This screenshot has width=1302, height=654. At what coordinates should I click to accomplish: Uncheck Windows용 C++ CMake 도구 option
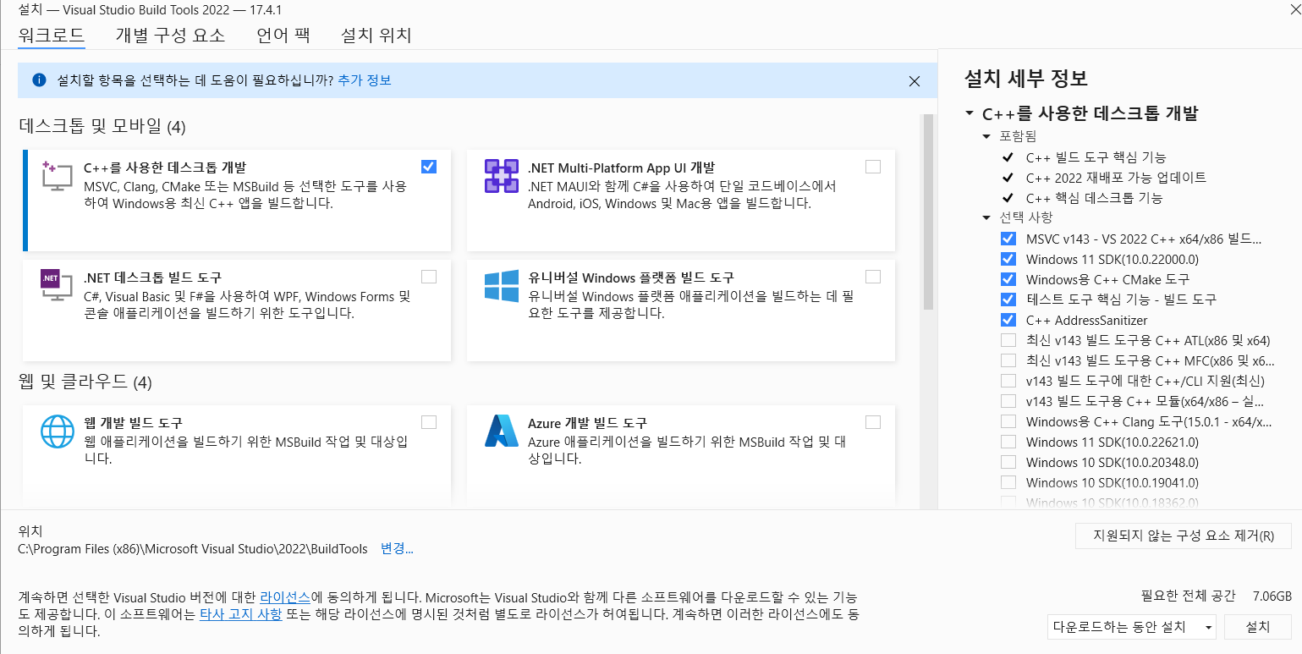tap(1008, 279)
